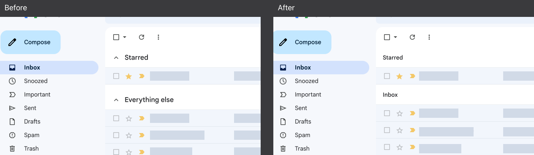534x155 pixels.
Task: Collapse the Everything else section chevron
Action: 116,100
